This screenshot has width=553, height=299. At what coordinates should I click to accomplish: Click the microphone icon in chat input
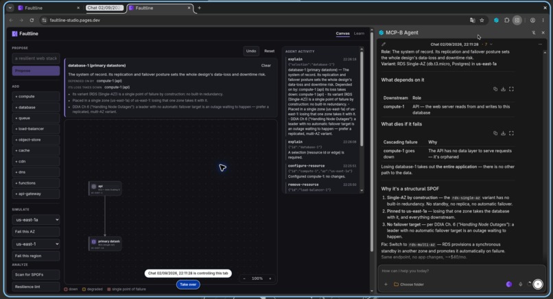521,284
